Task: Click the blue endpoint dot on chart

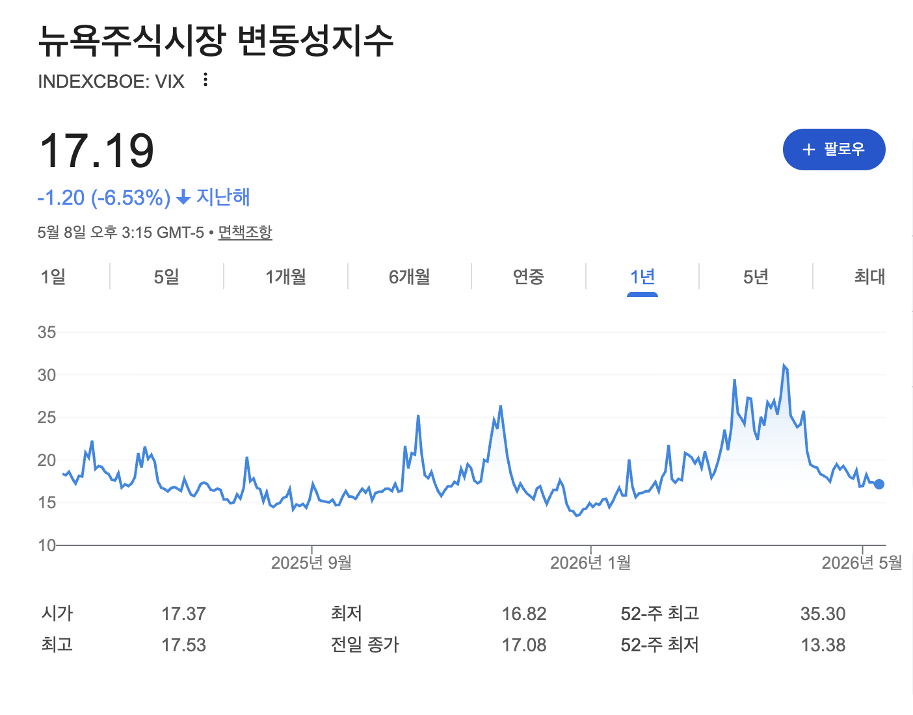Action: [x=879, y=484]
